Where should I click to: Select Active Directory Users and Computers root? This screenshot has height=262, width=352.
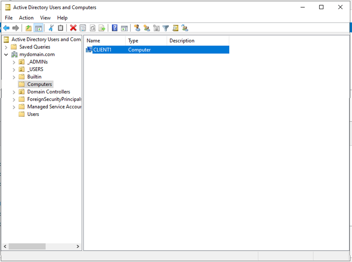click(46, 39)
